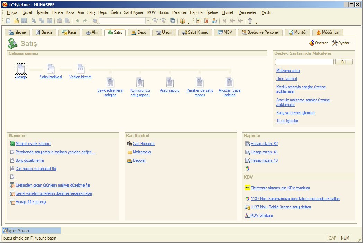363x243 pixels.
Task: Switch to the Müdür İçin tab
Action: click(328, 32)
